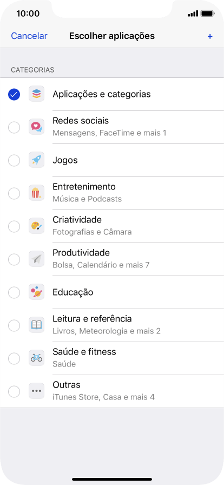Tap the Jogos rocket icon

coord(36,160)
